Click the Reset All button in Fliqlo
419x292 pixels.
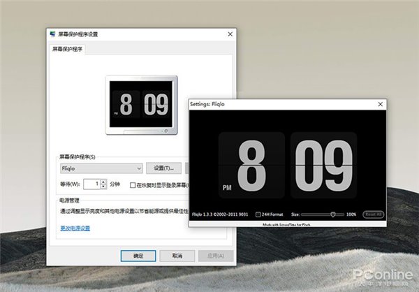(x=374, y=214)
